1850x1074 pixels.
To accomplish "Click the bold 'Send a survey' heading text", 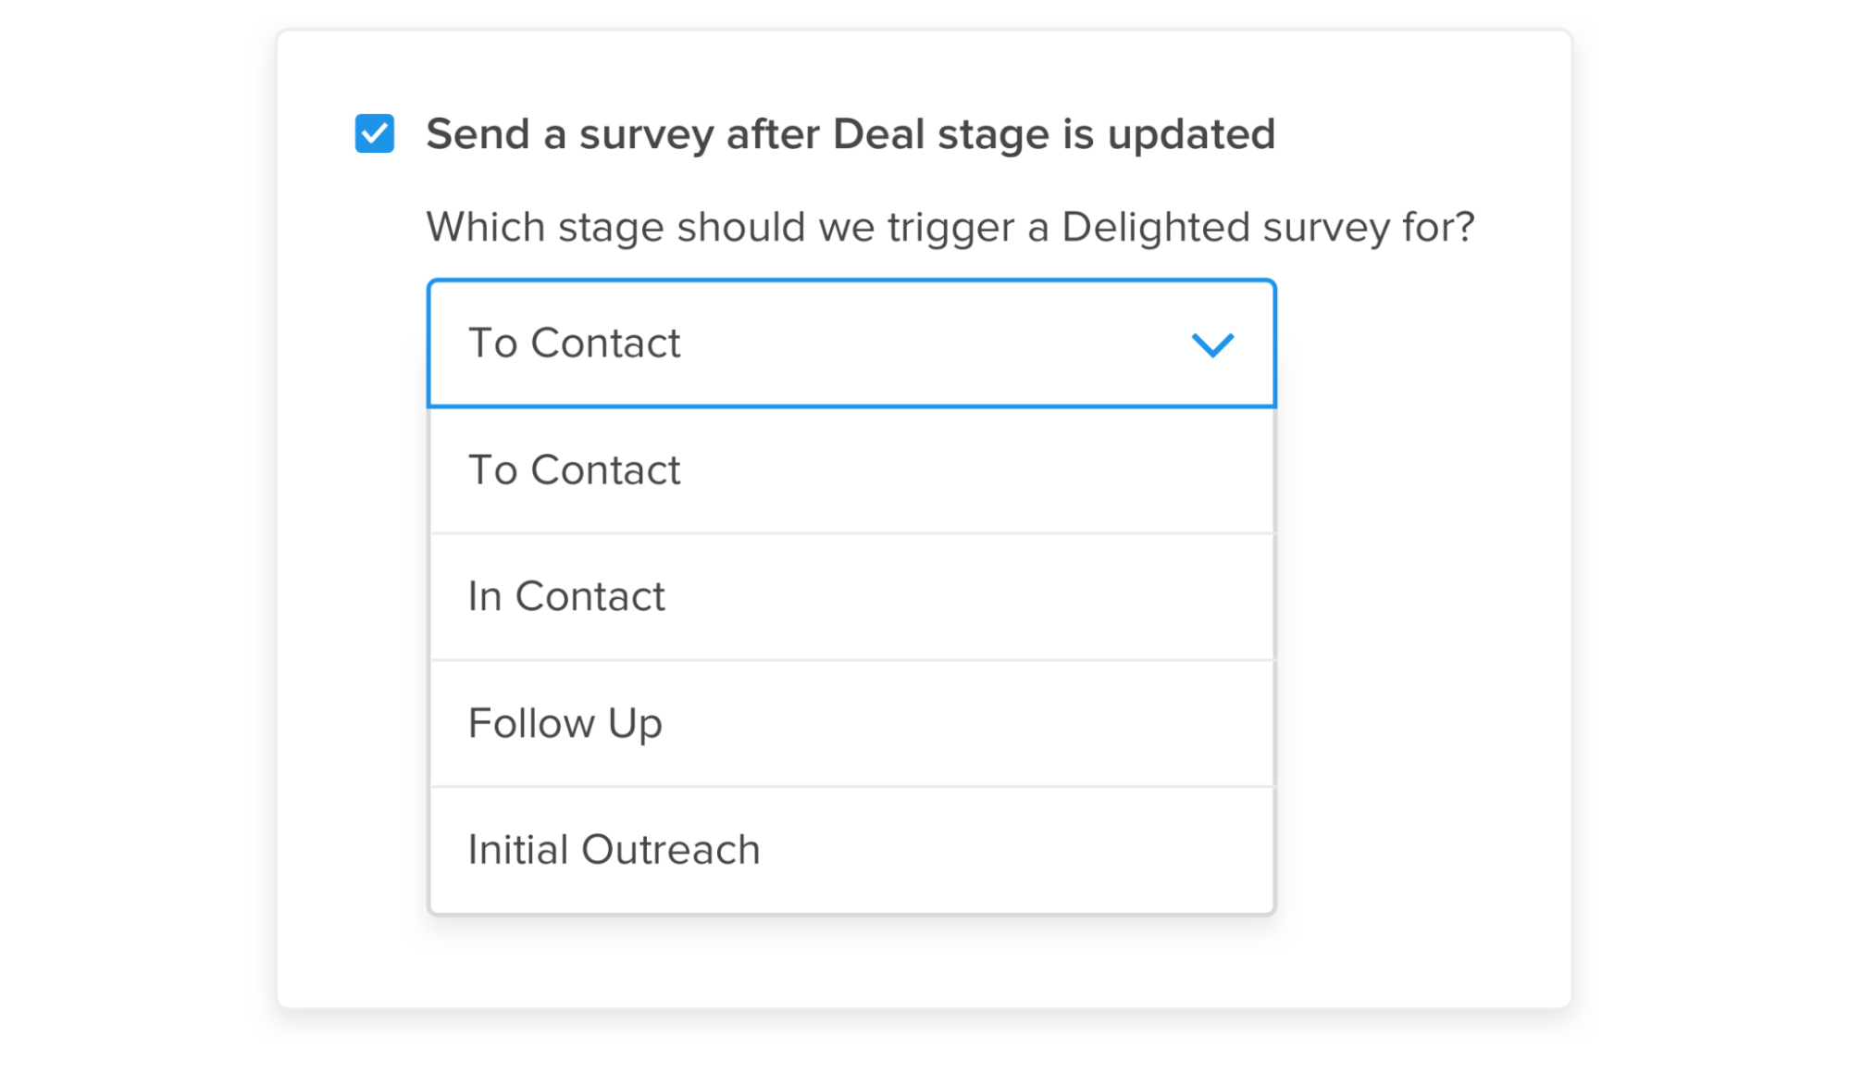I will pos(850,134).
